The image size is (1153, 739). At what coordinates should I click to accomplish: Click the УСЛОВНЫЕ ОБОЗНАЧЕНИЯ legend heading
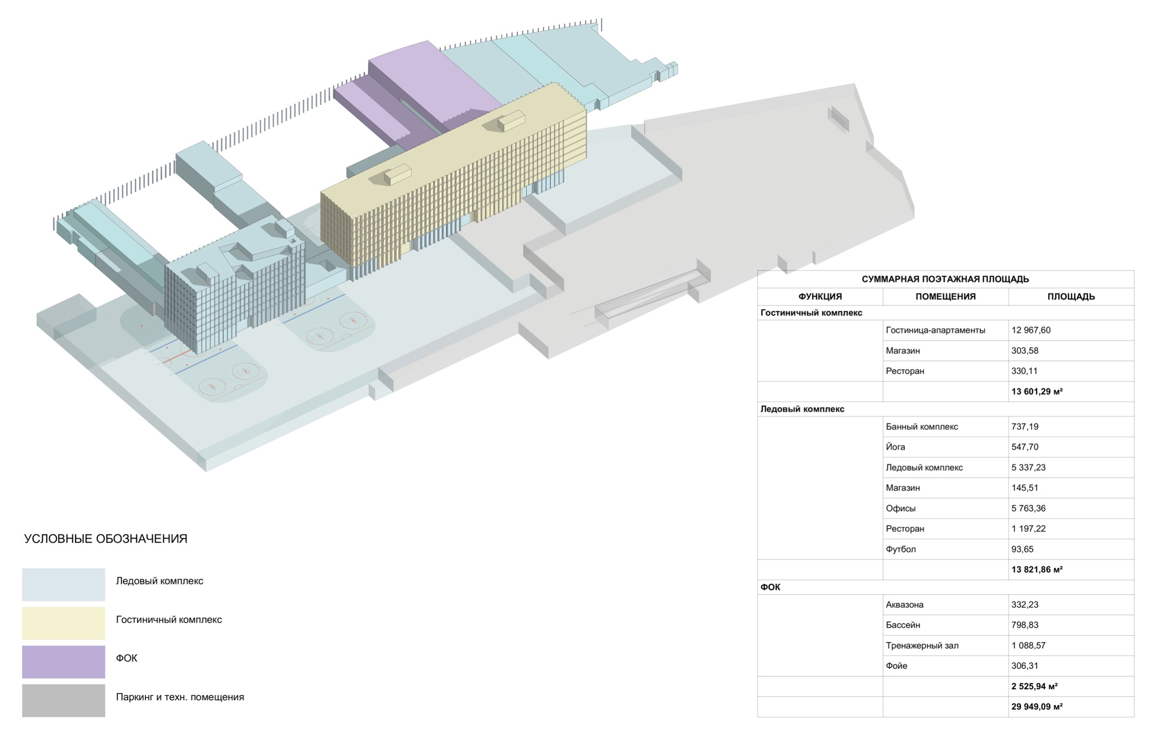(106, 539)
